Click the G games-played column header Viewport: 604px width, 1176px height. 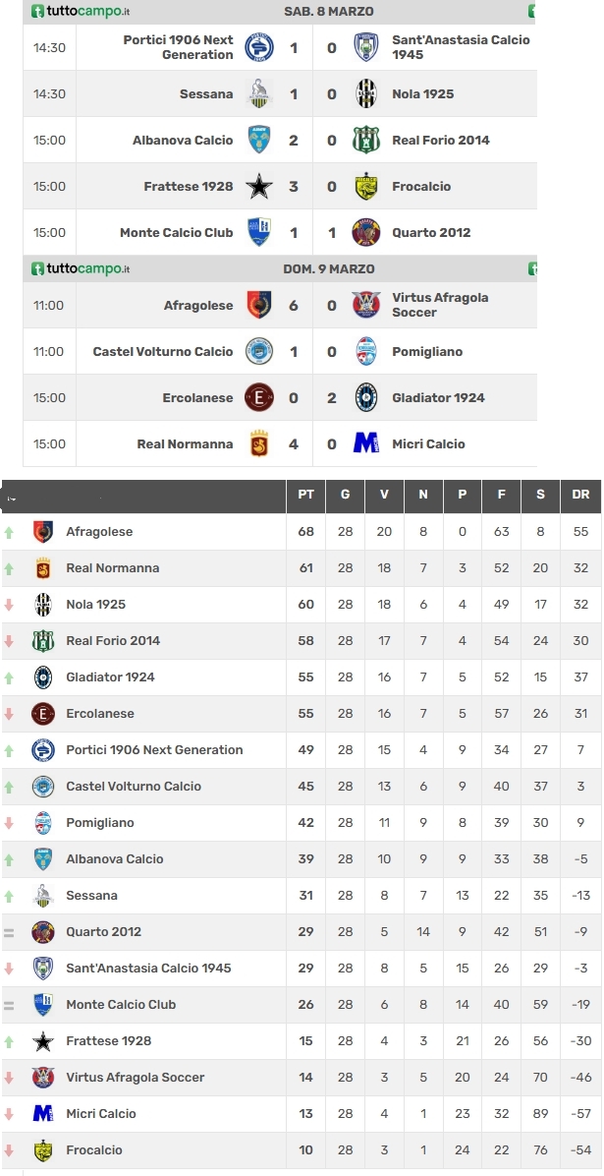(x=345, y=495)
